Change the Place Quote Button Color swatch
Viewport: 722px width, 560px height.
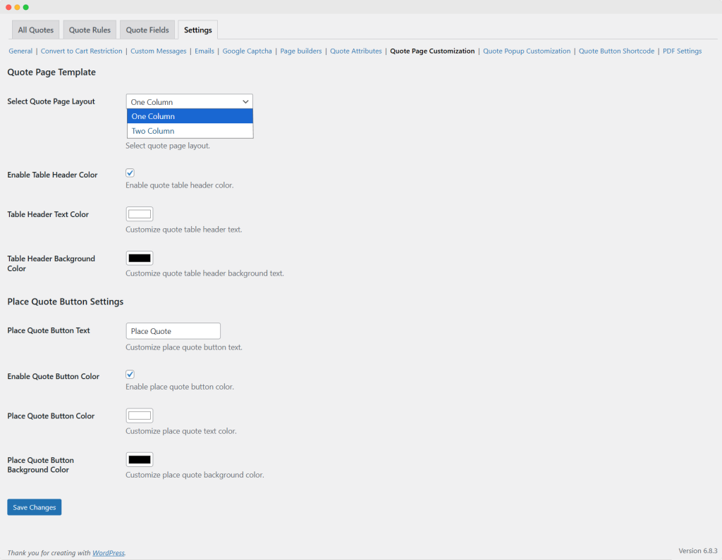click(x=140, y=416)
